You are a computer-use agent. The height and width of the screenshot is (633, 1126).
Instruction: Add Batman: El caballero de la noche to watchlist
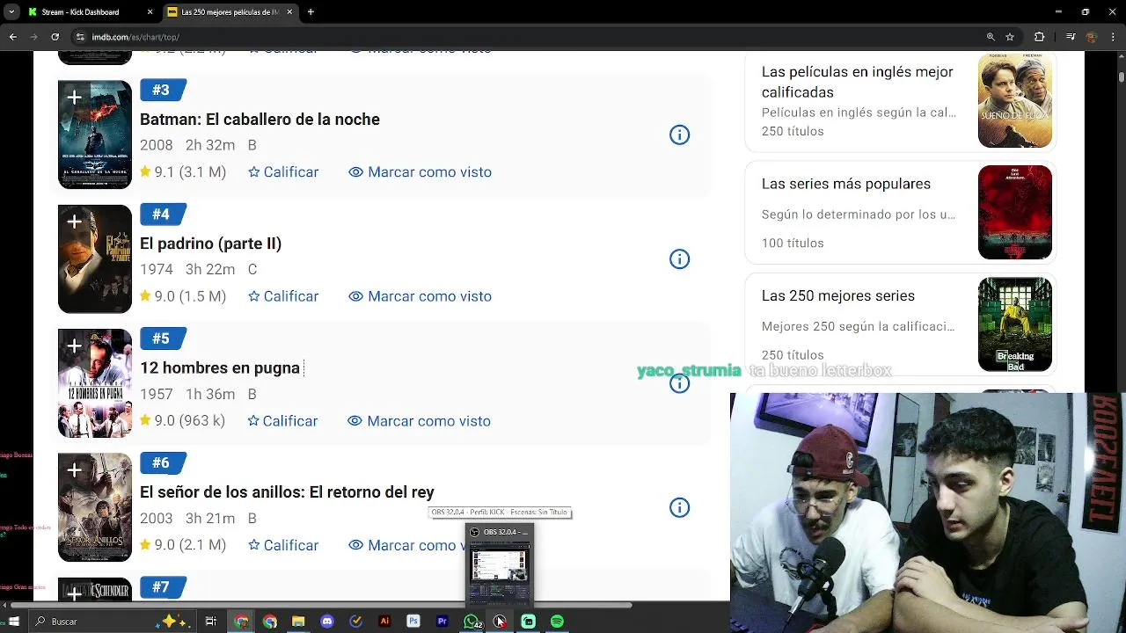(74, 98)
